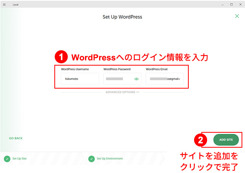This screenshot has width=245, height=173.
Task: Expand Advanced Options section
Action: coord(122,92)
